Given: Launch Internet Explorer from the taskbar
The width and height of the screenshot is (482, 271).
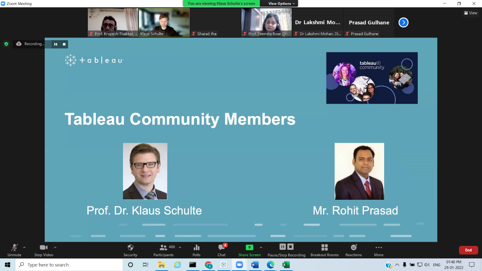Looking at the screenshot, I should coord(177,265).
